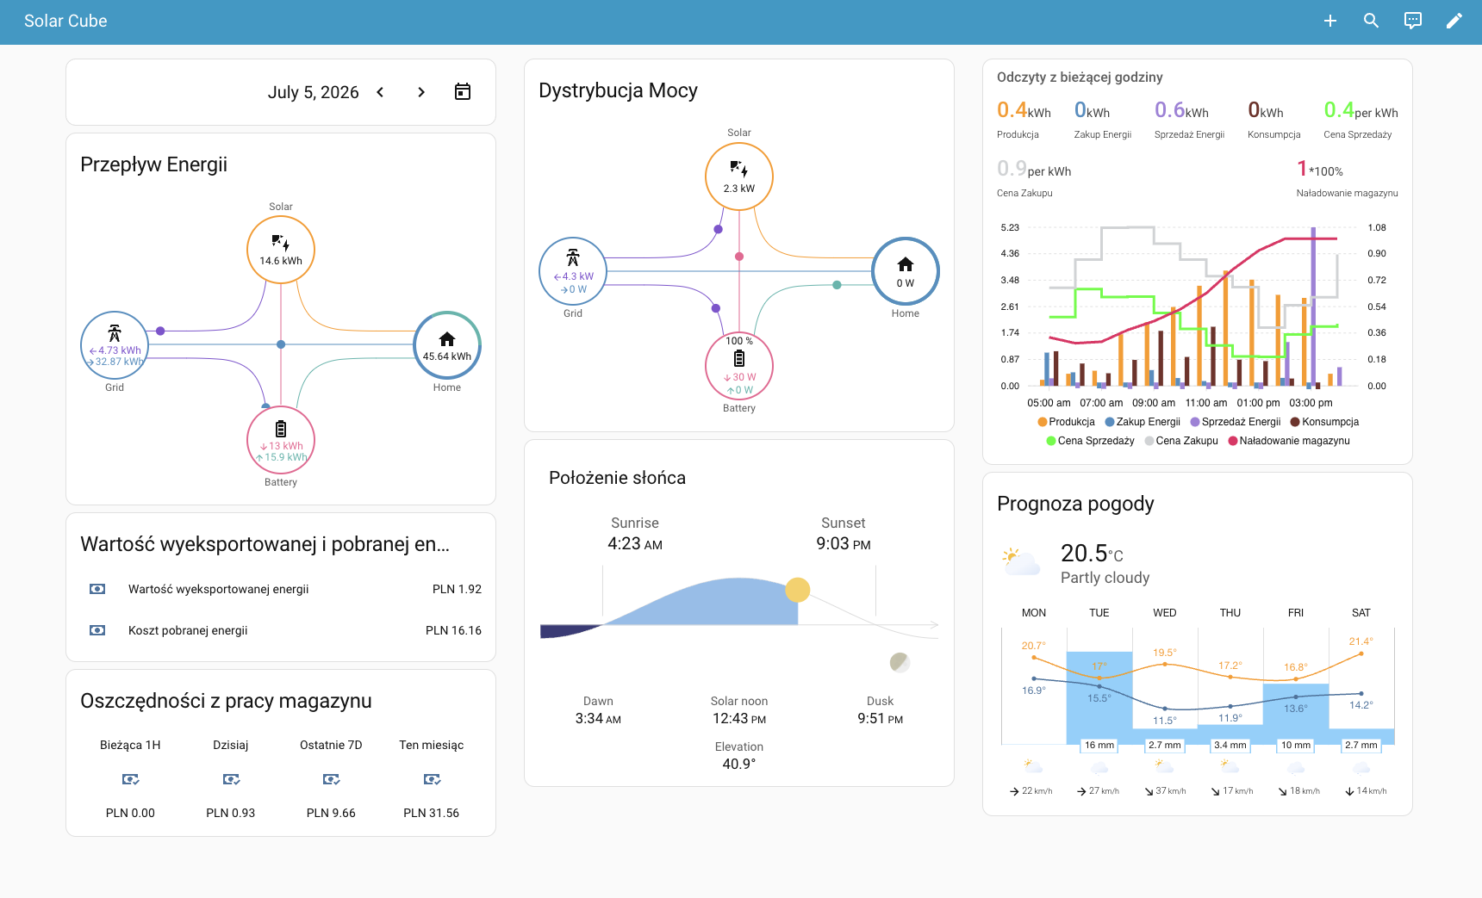Select Battery node in Przepływ Energii
The height and width of the screenshot is (898, 1482).
(x=281, y=440)
